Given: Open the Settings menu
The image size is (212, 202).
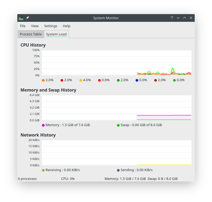Looking at the screenshot, I should click(51, 26).
